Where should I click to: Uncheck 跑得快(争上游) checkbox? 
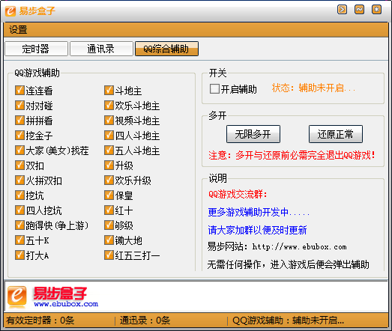[x=19, y=225]
